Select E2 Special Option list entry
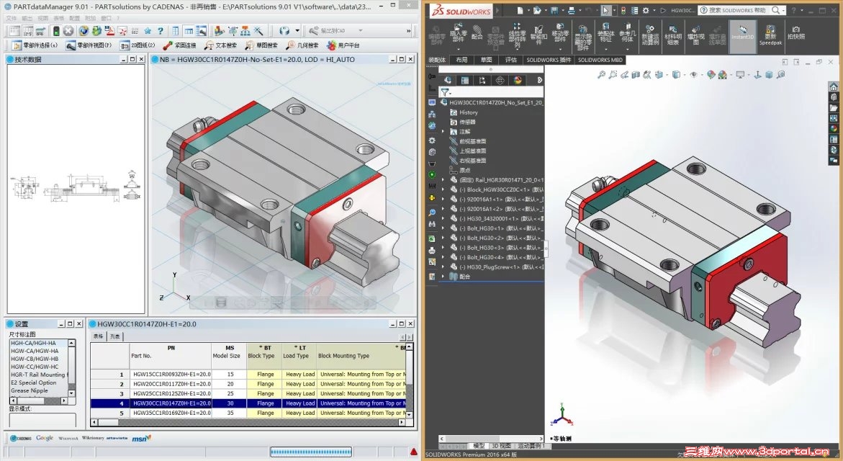The width and height of the screenshot is (843, 461). coord(33,382)
